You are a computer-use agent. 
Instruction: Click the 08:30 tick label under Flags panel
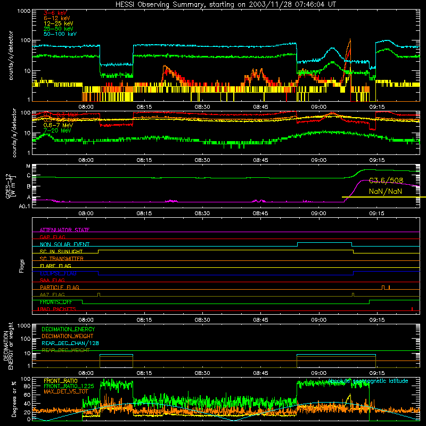pyautogui.click(x=202, y=320)
